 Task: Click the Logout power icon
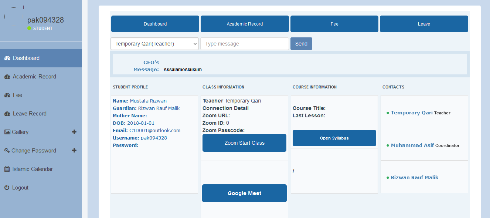7,188
